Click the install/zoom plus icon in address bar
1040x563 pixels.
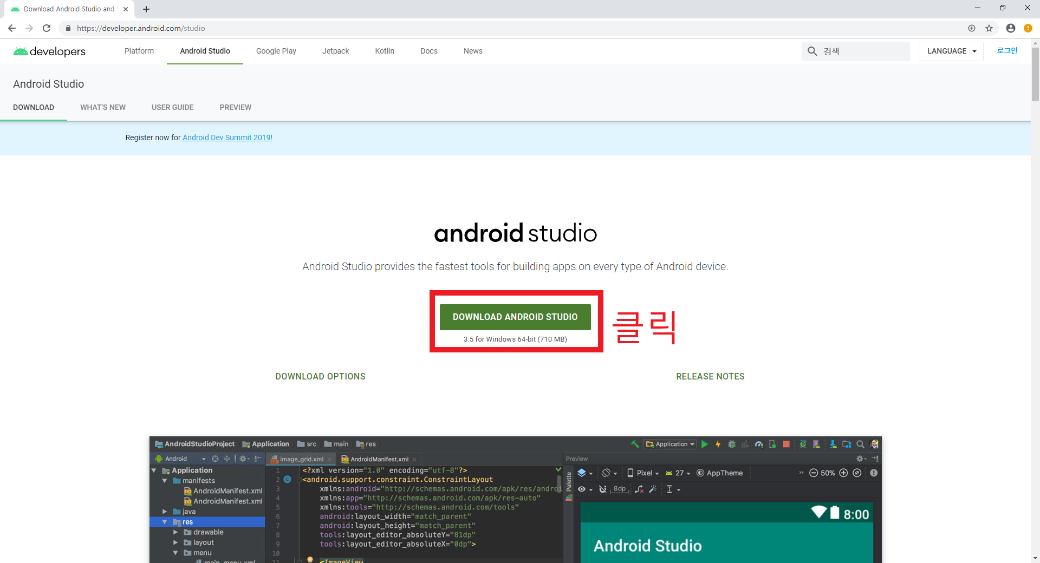[x=972, y=28]
